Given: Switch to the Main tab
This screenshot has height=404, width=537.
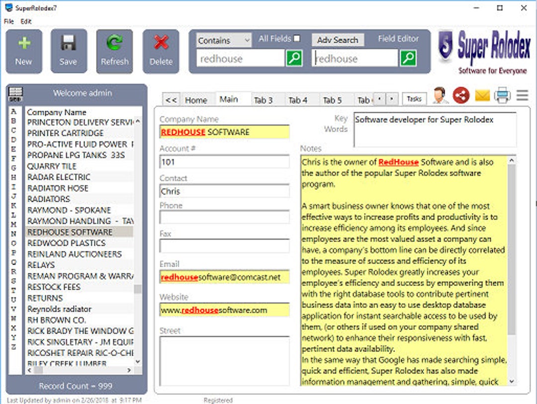Looking at the screenshot, I should tap(229, 99).
